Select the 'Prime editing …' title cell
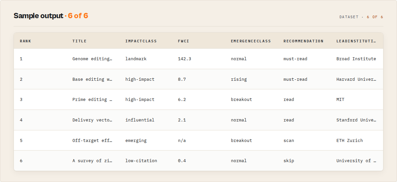397x182 pixels. 92,100
